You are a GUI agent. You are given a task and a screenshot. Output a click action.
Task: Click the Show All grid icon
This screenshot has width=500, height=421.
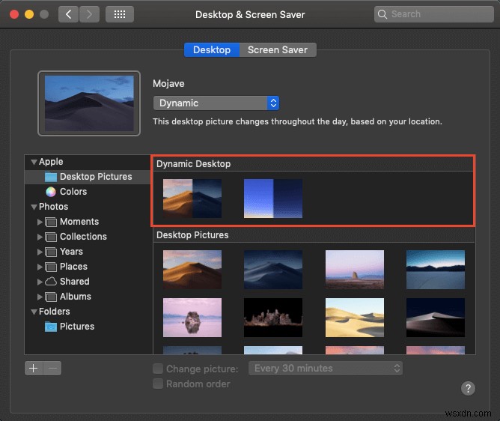point(120,14)
